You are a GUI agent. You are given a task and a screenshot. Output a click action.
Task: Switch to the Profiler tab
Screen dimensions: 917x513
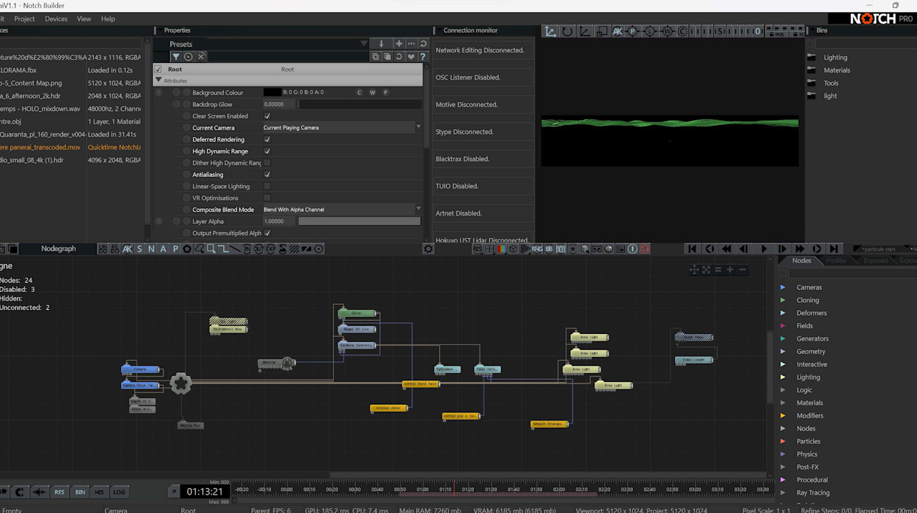[837, 261]
